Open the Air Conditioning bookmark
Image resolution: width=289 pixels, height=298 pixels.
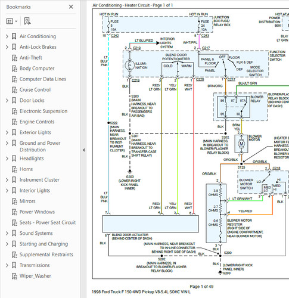[x=38, y=36]
